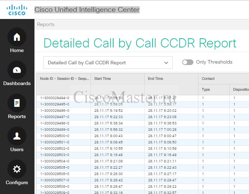Click start time 28.11.17 8:26:30
This screenshot has height=194, width=249.
(x=108, y=174)
